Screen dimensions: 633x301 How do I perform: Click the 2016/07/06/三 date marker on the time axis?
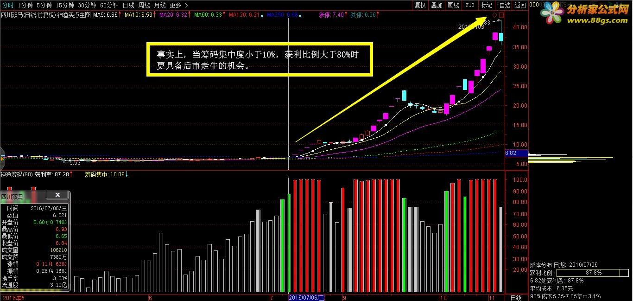pyautogui.click(x=307, y=297)
